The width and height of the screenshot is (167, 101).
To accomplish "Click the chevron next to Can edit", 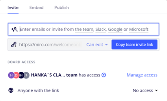I will click(106, 45).
